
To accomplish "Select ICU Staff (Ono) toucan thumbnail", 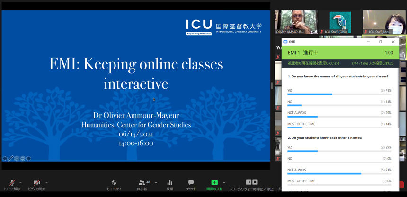I will click(340, 22).
